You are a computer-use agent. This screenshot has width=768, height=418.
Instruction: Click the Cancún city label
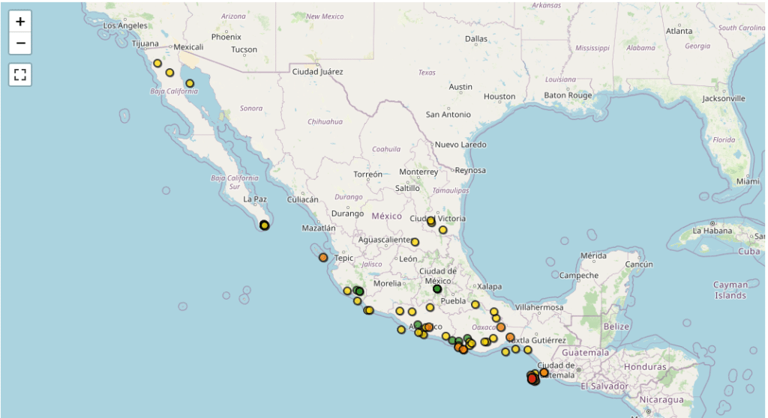point(639,264)
